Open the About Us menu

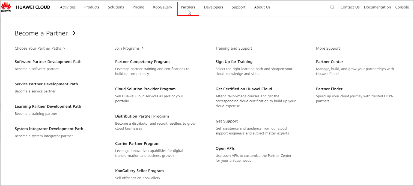tap(262, 7)
